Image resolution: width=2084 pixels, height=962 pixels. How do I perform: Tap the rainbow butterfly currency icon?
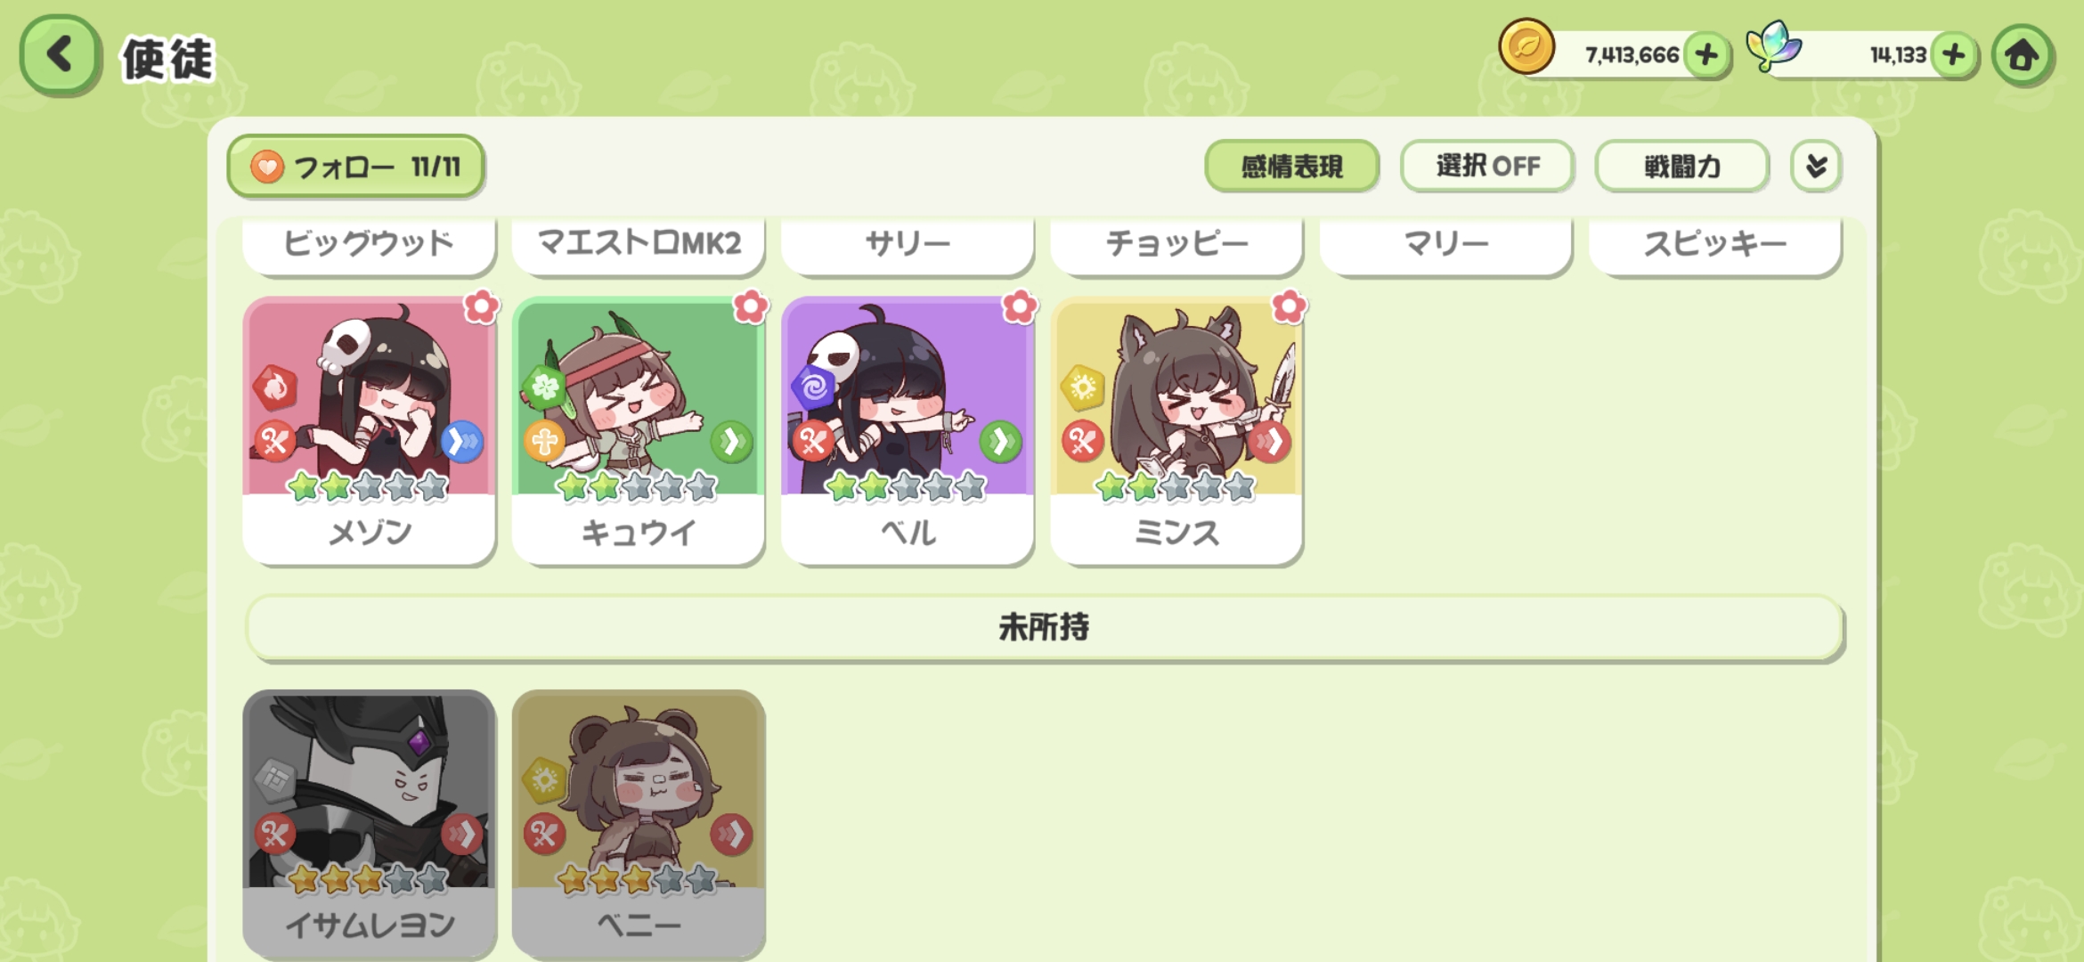pos(1773,46)
